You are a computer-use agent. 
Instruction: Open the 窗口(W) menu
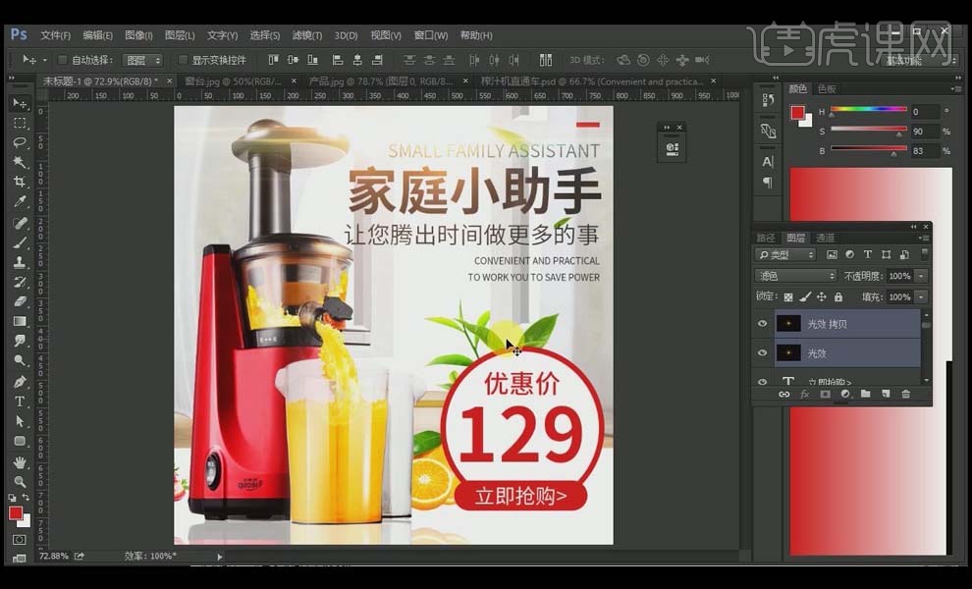pyautogui.click(x=431, y=35)
